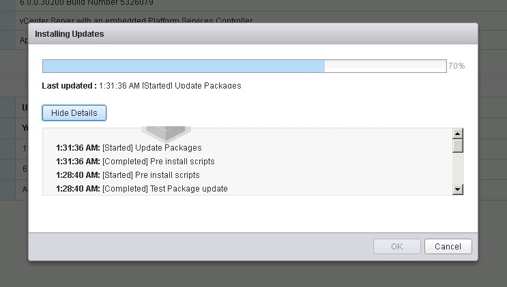Viewport: 507px width, 287px height.
Task: Click the Build Number text behind the dialog
Action: point(87,3)
